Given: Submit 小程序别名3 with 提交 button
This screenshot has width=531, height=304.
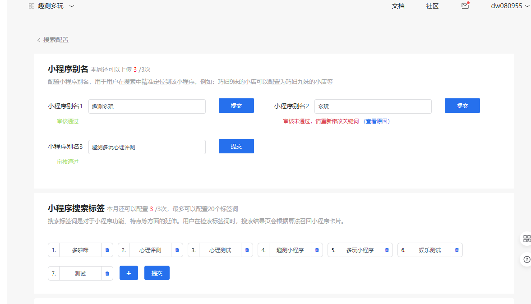Looking at the screenshot, I should pos(236,146).
